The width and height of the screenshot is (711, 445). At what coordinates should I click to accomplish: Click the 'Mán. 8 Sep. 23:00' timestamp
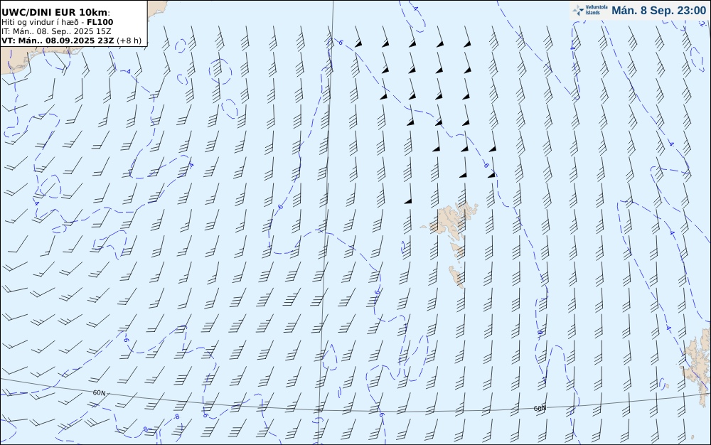[658, 11]
